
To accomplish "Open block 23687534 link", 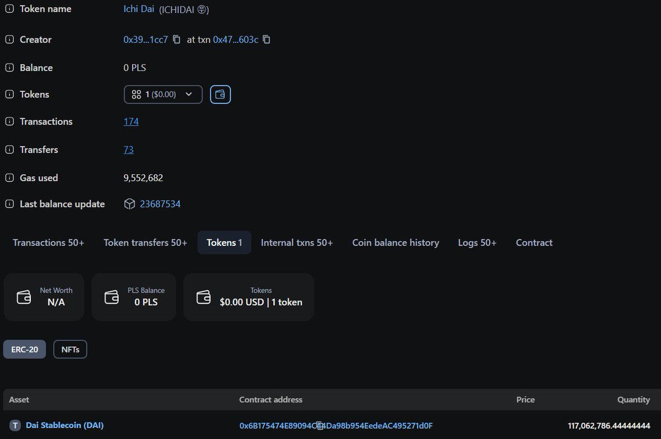I will (160, 204).
